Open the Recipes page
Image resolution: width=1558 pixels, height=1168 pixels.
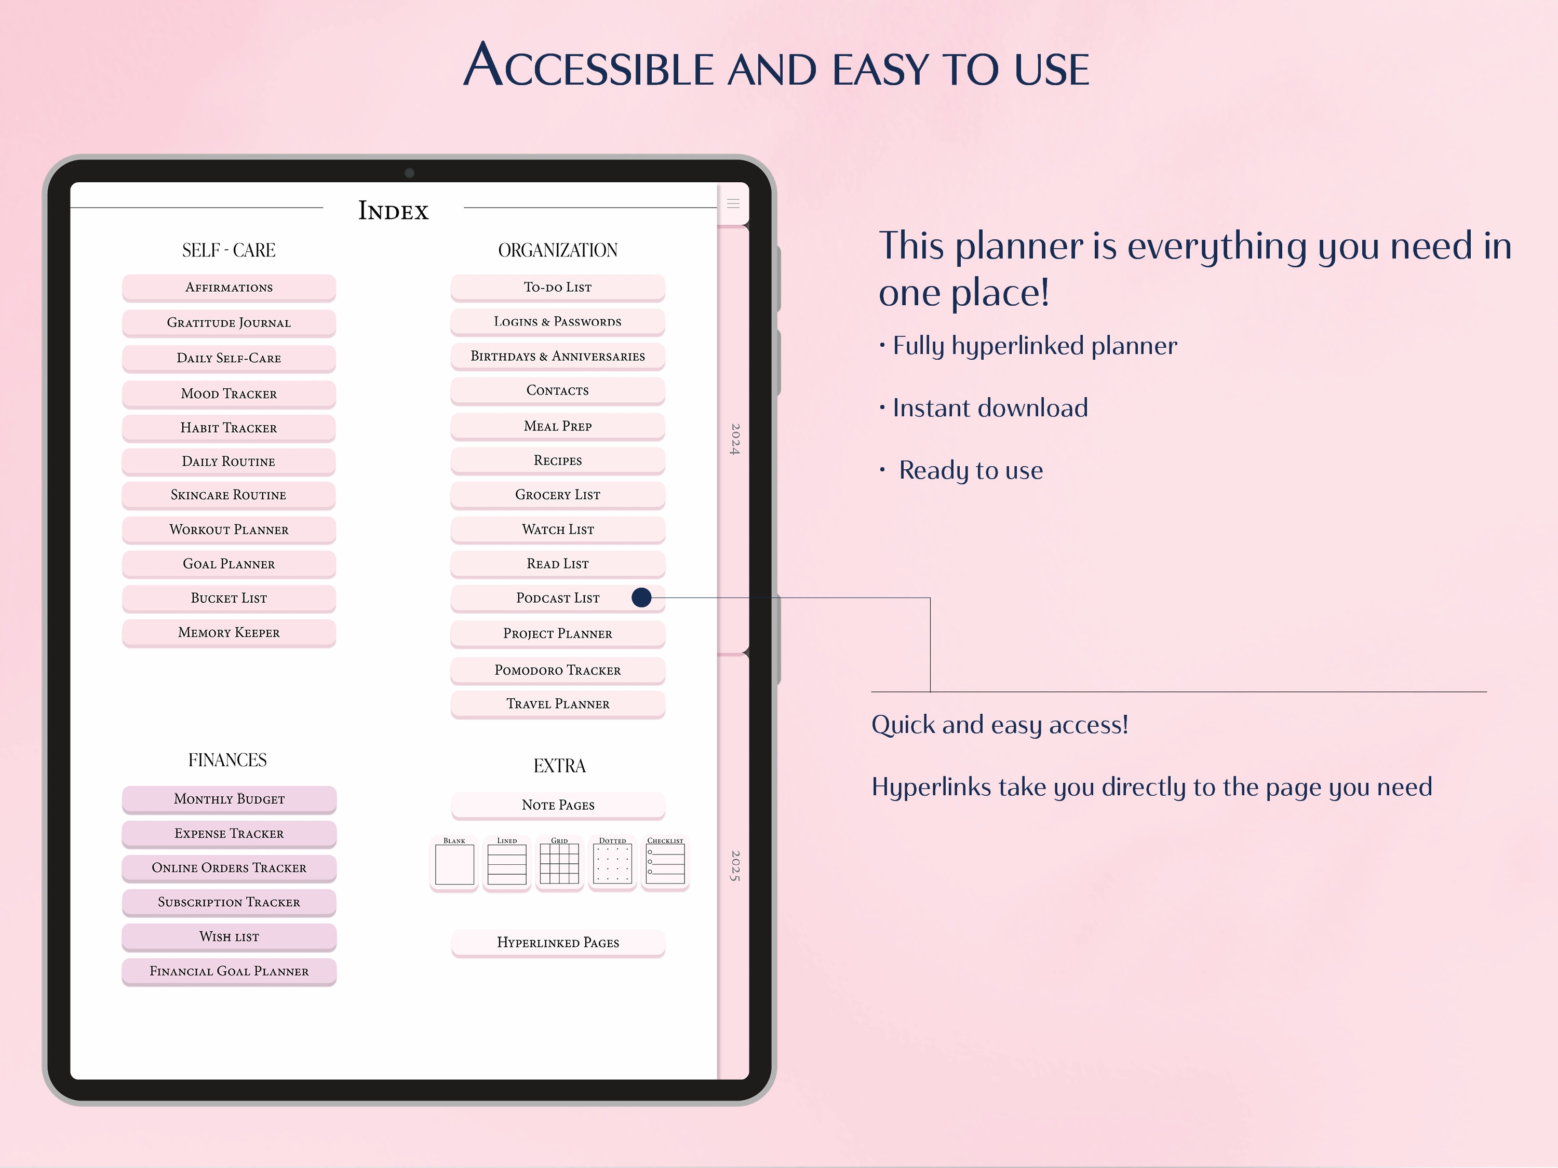pyautogui.click(x=557, y=460)
